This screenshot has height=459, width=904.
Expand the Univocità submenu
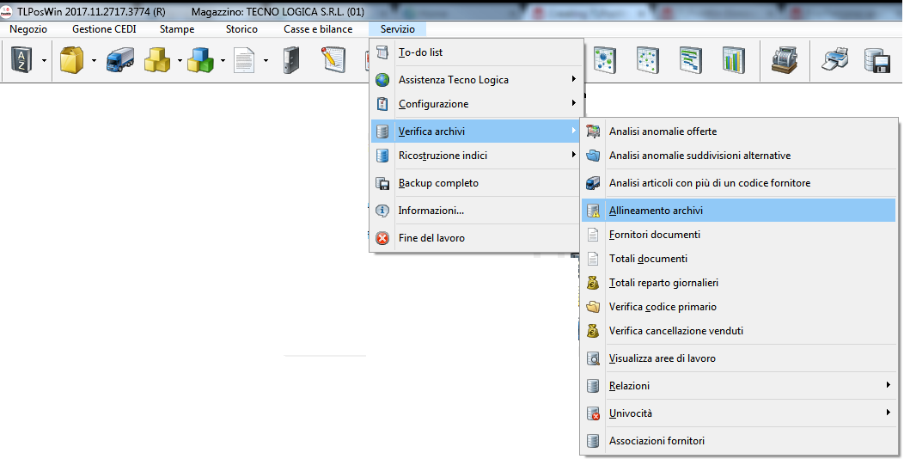(x=739, y=413)
